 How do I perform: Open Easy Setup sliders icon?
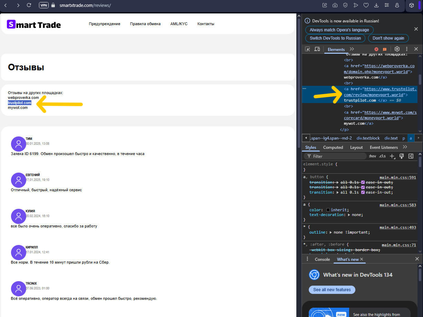[387, 5]
